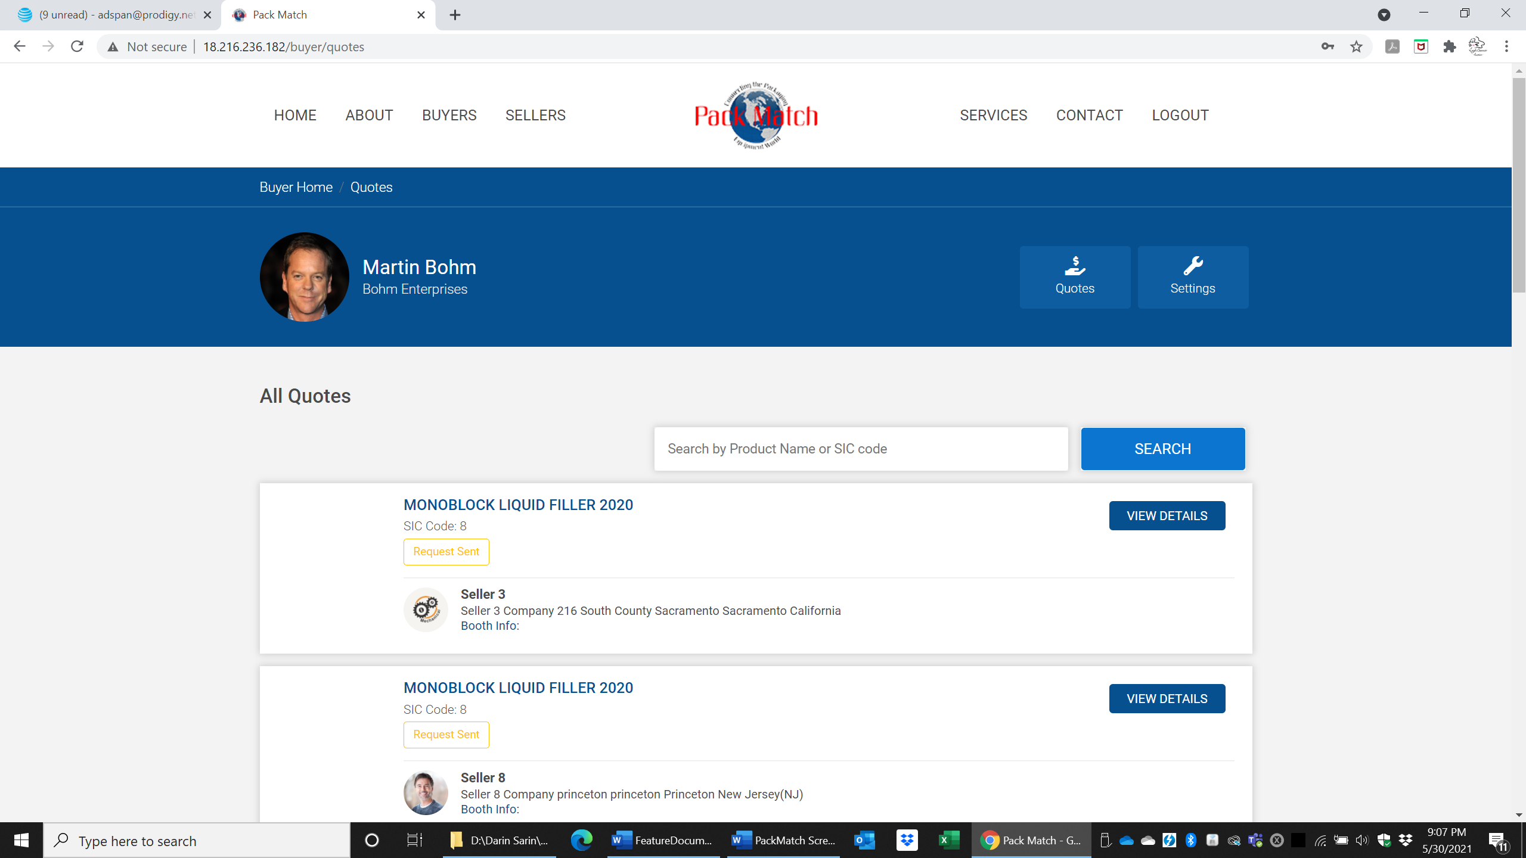Click Seller 3 gear logo avatar
Image resolution: width=1526 pixels, height=858 pixels.
[426, 610]
